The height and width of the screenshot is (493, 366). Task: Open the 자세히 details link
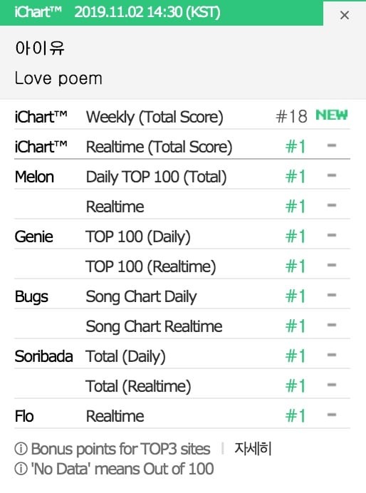253,449
